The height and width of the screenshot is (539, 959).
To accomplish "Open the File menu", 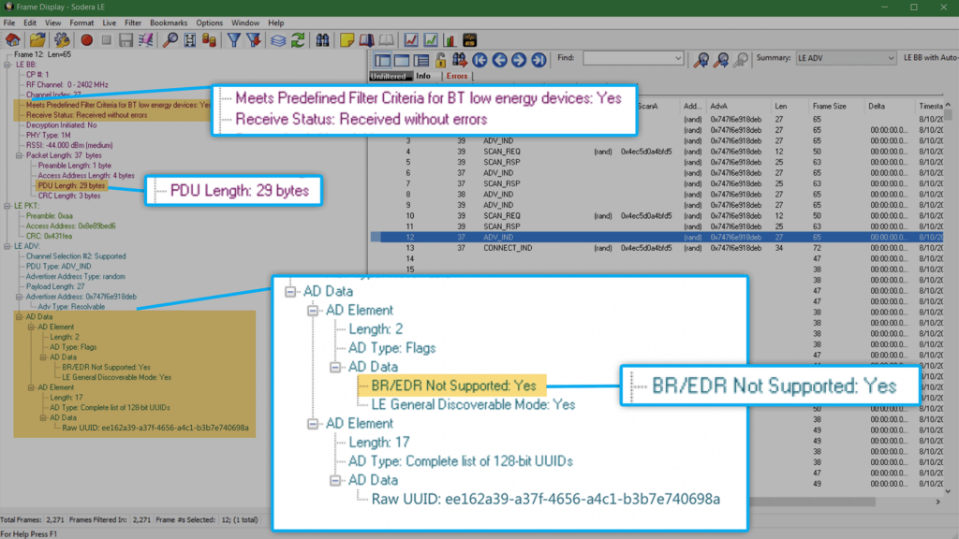I will [x=9, y=22].
